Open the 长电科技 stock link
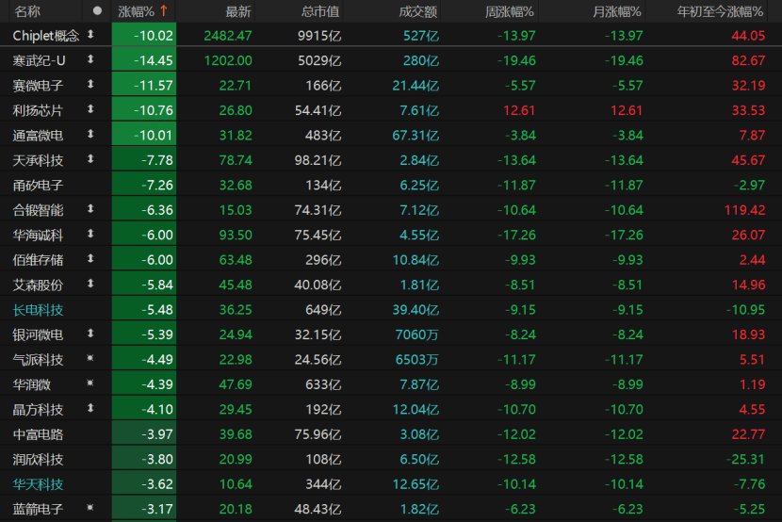 coord(39,309)
